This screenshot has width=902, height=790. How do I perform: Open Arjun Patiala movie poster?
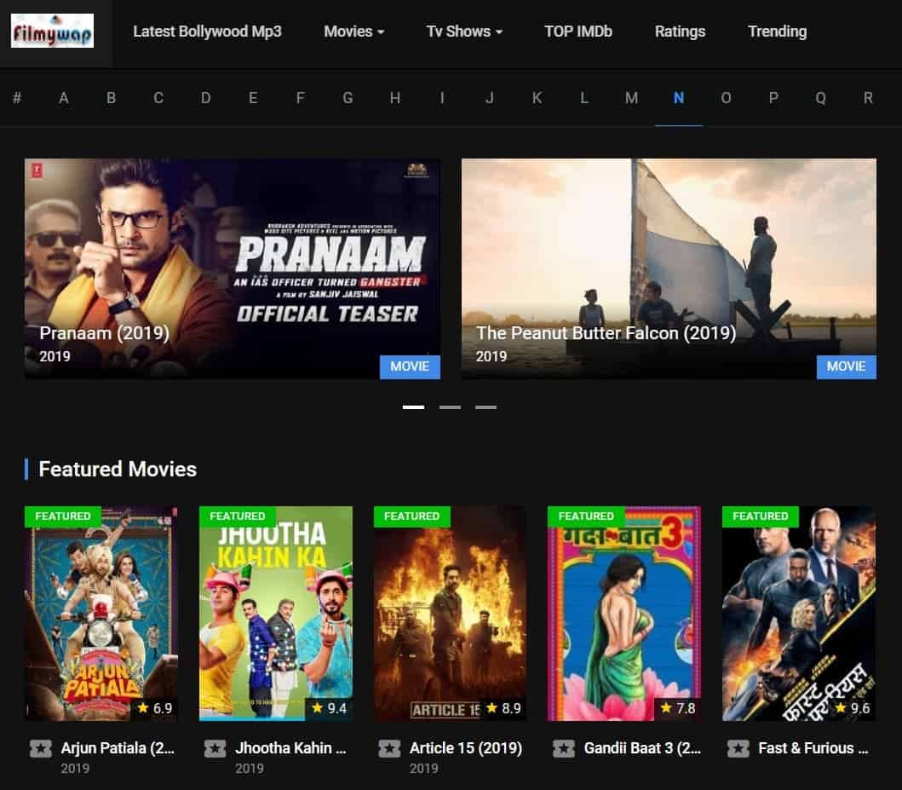[x=101, y=614]
